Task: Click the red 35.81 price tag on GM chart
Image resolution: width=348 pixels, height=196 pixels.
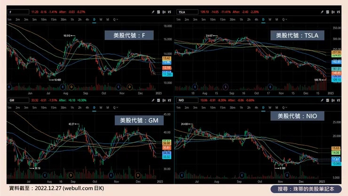Action: point(166,148)
